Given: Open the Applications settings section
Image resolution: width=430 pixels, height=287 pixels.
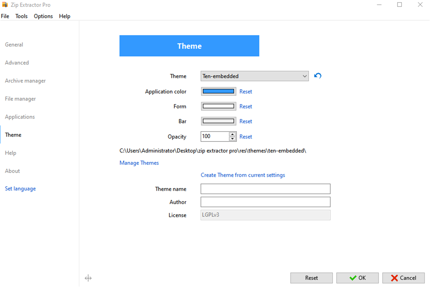Looking at the screenshot, I should tap(20, 117).
